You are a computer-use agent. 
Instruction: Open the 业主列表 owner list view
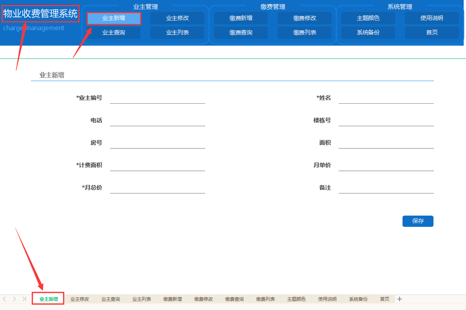177,33
